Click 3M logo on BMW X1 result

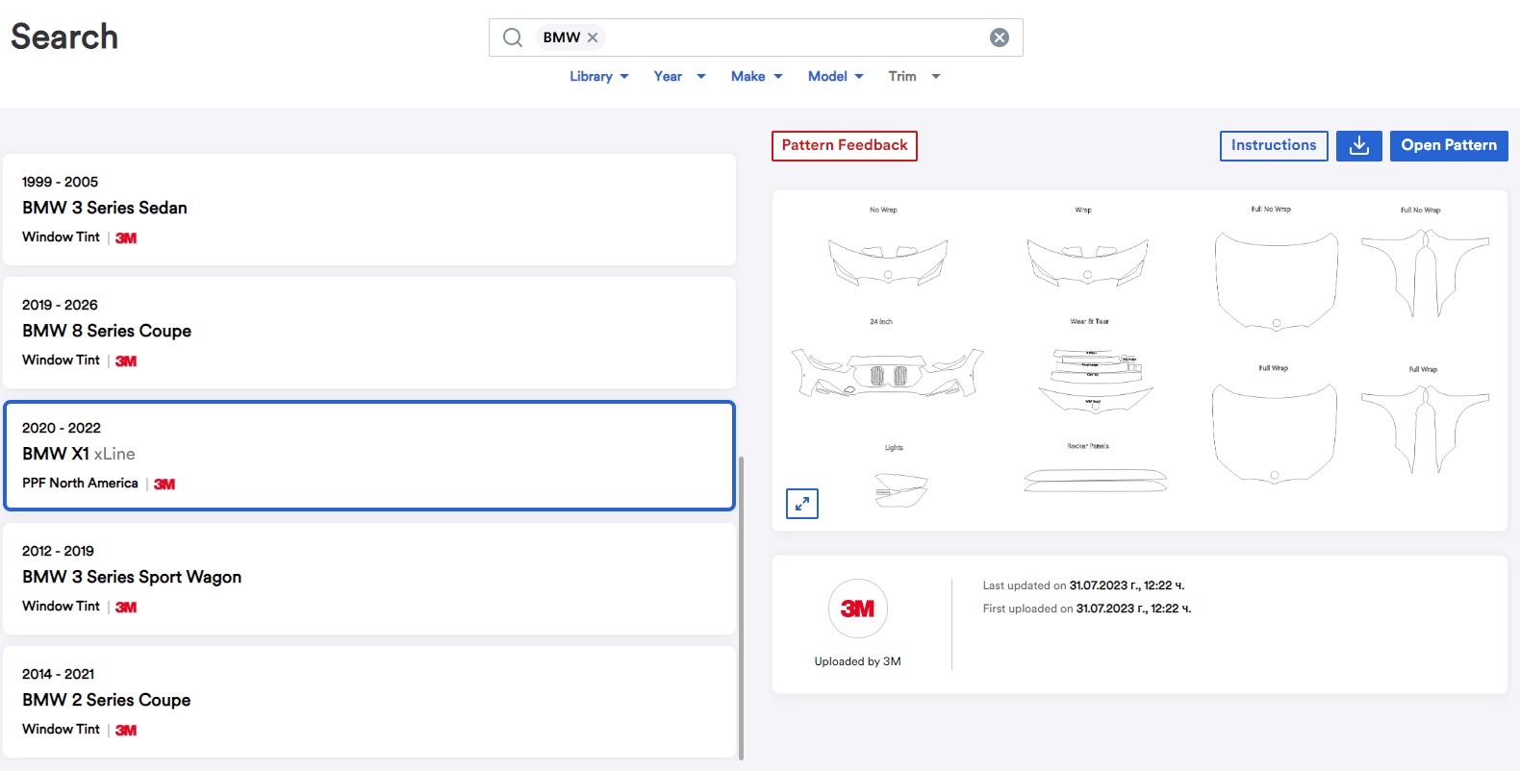coord(165,485)
